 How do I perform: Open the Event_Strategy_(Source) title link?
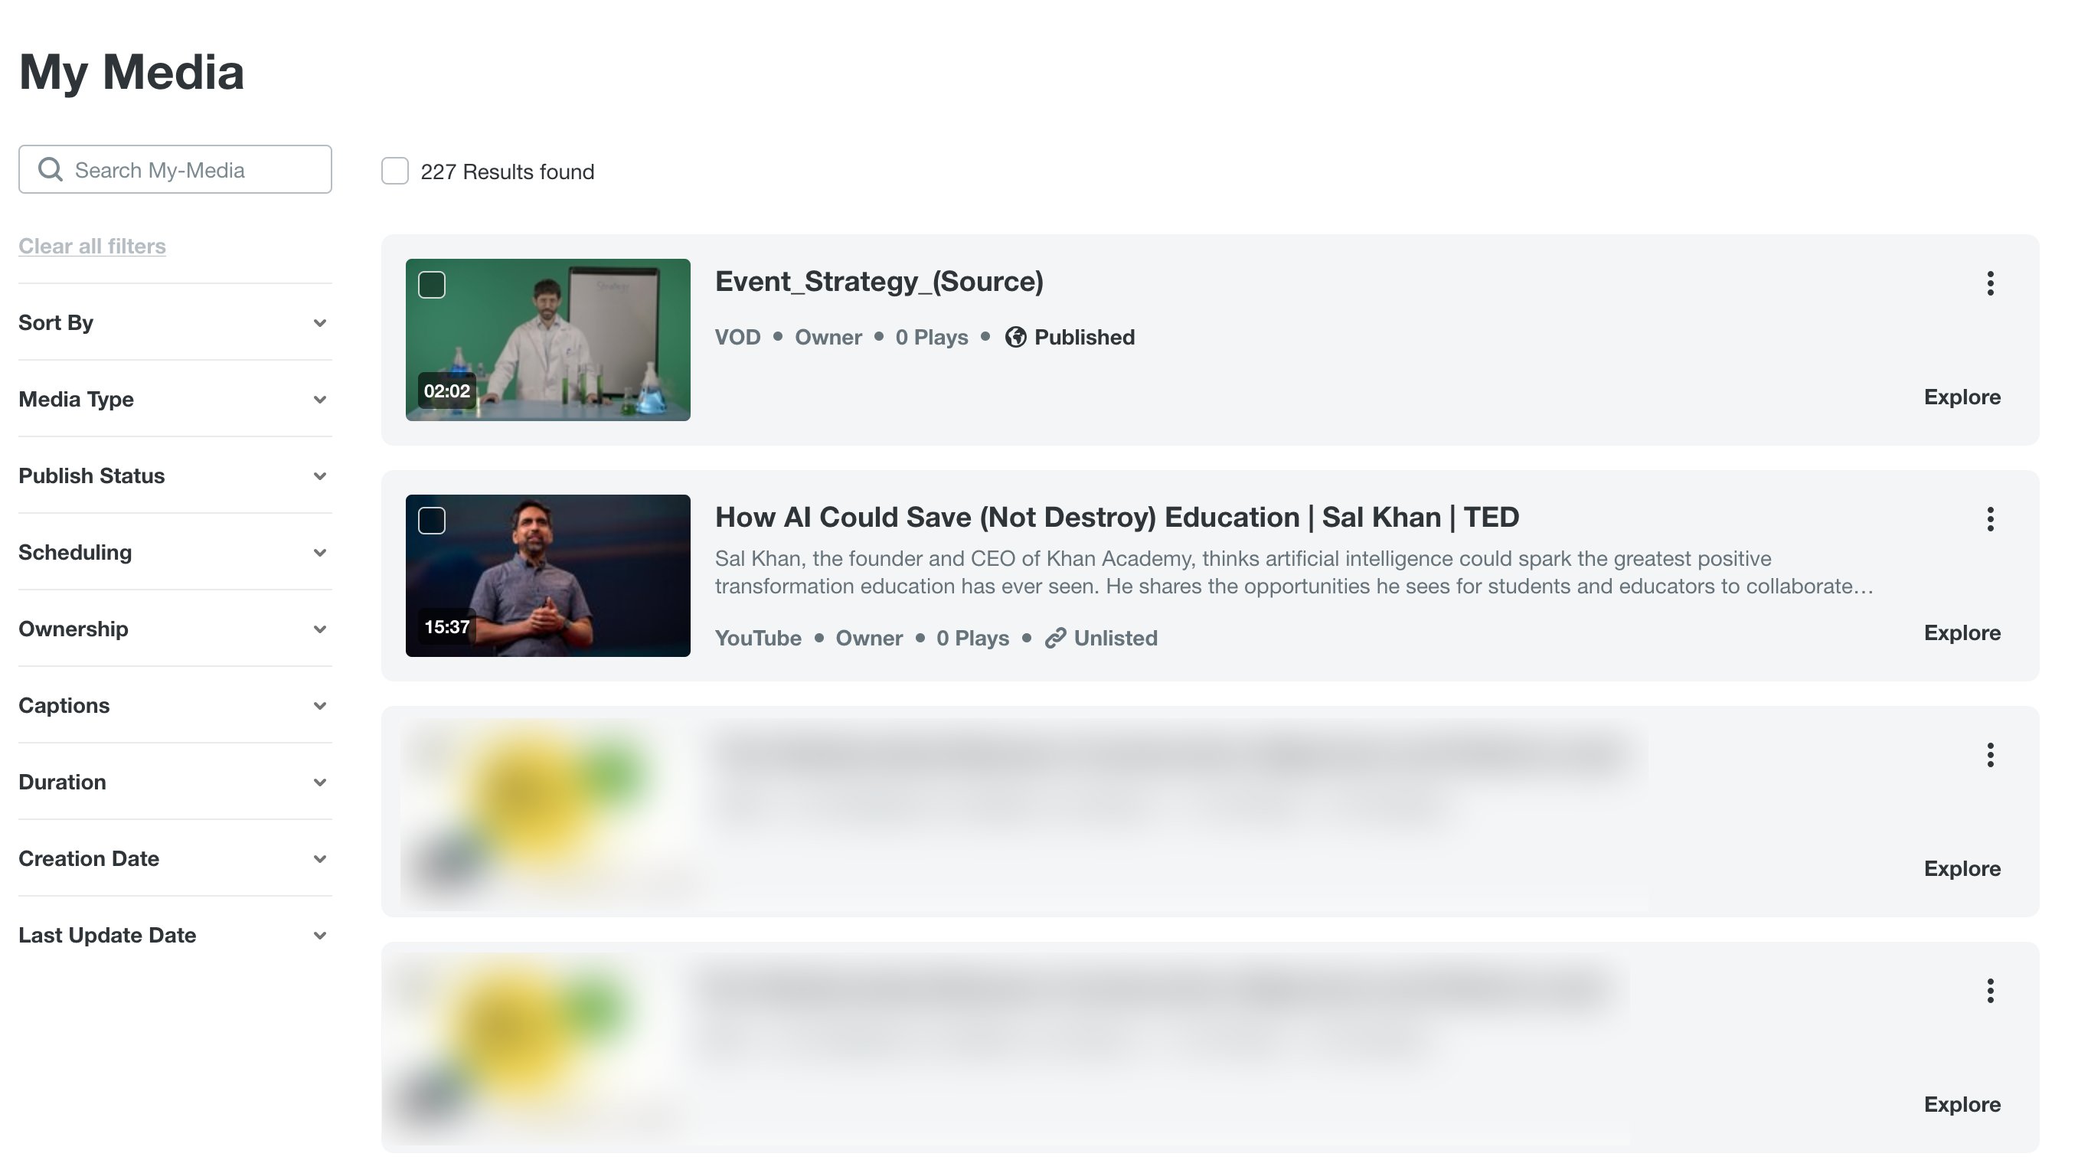pyautogui.click(x=879, y=282)
